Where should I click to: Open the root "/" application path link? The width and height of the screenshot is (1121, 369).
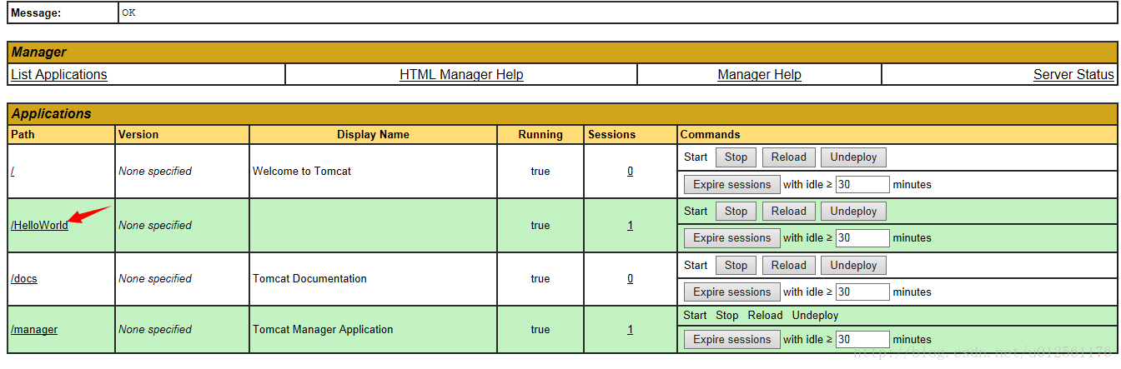13,172
